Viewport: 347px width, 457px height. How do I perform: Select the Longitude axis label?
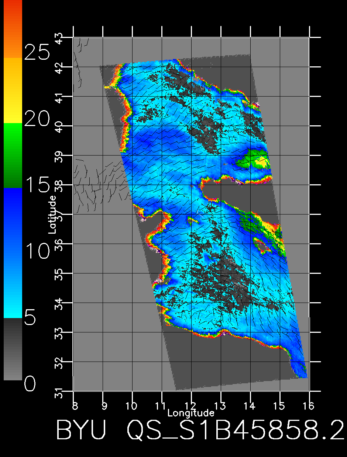191,412
